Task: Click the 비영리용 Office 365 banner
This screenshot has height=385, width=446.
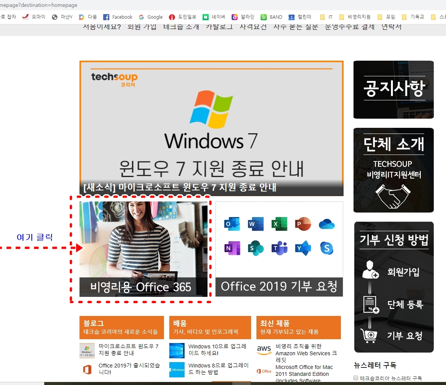Action: tap(143, 249)
